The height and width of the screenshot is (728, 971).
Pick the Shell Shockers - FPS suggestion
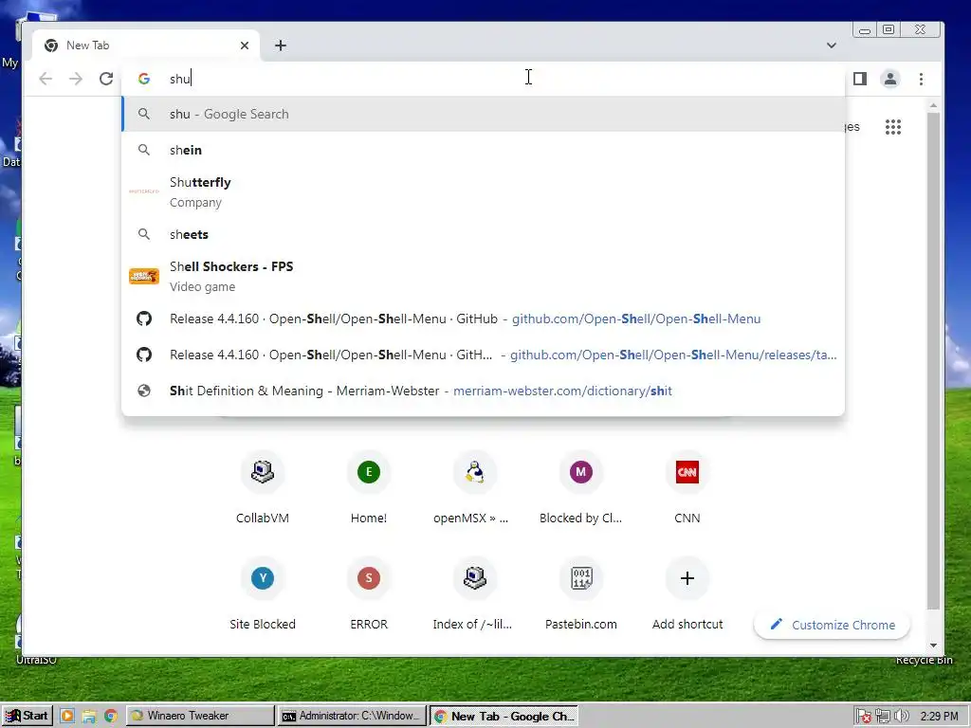[483, 276]
